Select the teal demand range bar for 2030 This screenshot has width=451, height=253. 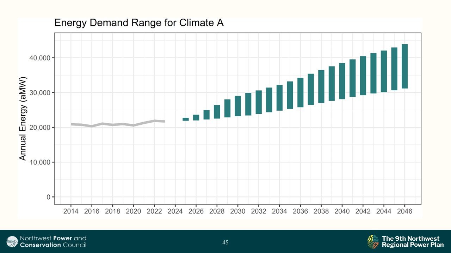coord(238,106)
